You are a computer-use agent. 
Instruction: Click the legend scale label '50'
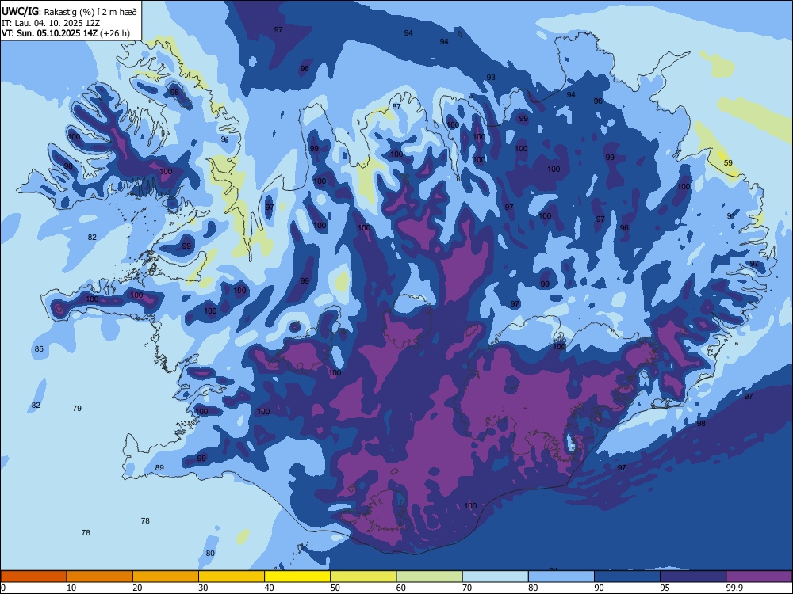pos(335,588)
